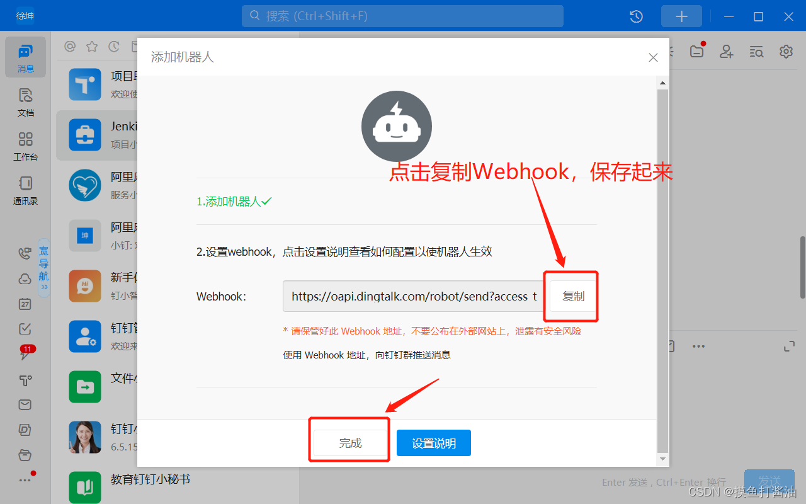Click 复制 to copy the Webhook
Image resolution: width=806 pixels, height=504 pixels.
[x=573, y=296]
